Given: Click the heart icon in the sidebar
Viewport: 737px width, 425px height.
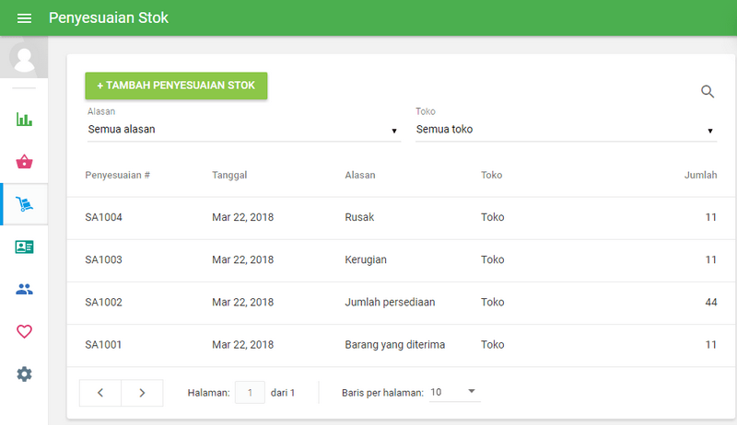Looking at the screenshot, I should pos(24,332).
